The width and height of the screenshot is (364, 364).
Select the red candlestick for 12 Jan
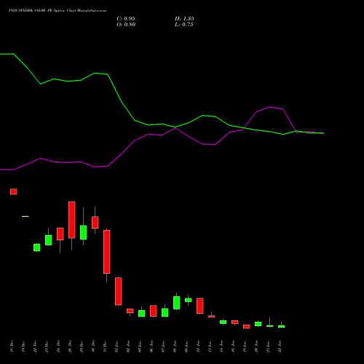pos(200,306)
